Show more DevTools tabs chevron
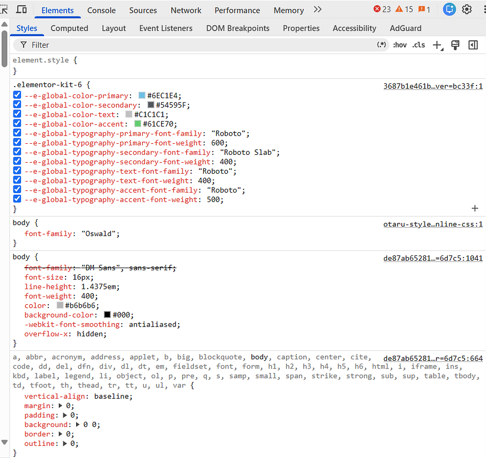Image resolution: width=486 pixels, height=458 pixels. (x=317, y=9)
